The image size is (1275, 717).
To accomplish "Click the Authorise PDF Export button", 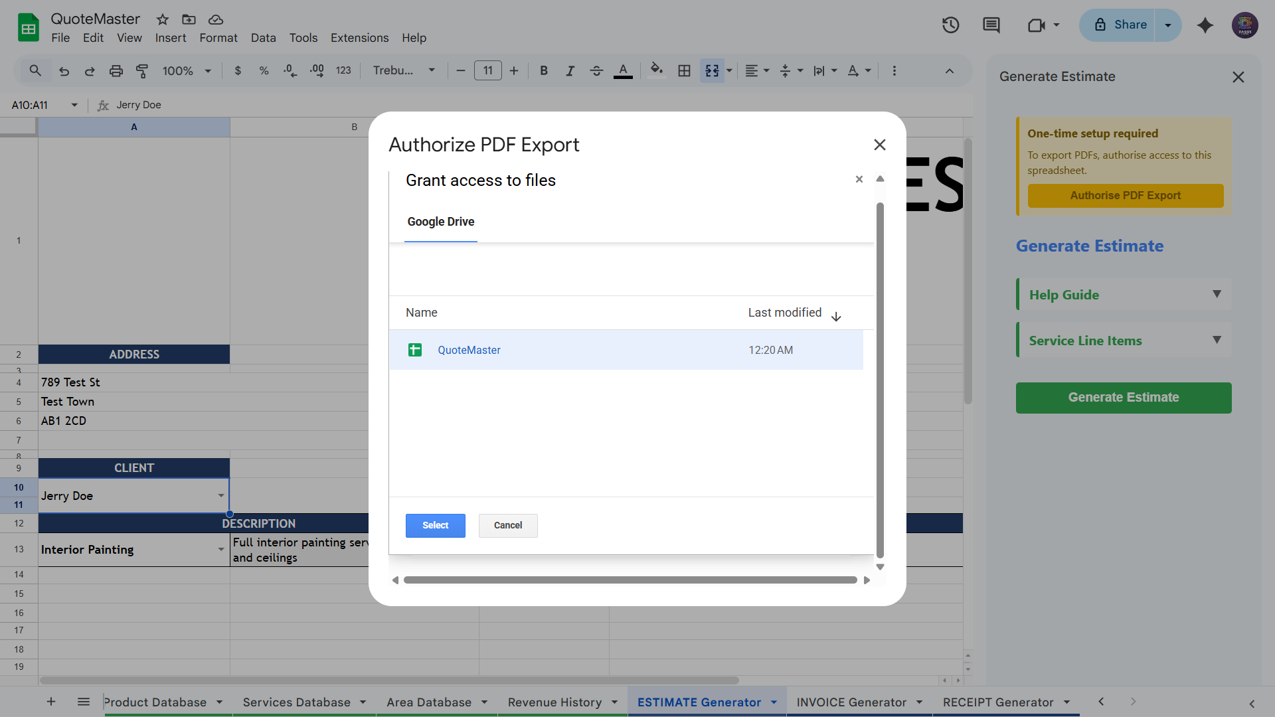I will point(1125,195).
